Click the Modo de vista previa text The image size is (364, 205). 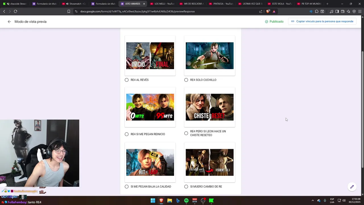pos(30,22)
